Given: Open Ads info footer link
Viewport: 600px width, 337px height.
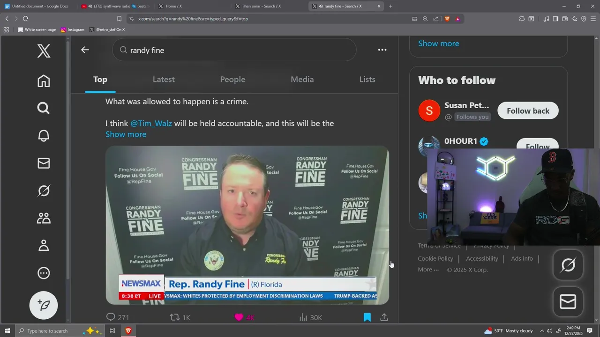Looking at the screenshot, I should click(x=522, y=258).
